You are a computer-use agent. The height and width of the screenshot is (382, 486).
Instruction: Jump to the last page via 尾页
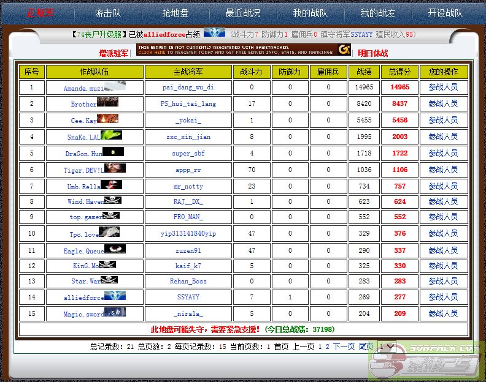coord(366,346)
